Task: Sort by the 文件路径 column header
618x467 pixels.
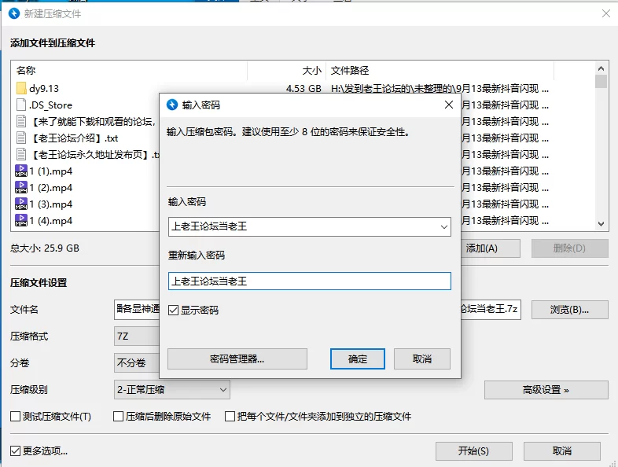Action: (x=440, y=71)
